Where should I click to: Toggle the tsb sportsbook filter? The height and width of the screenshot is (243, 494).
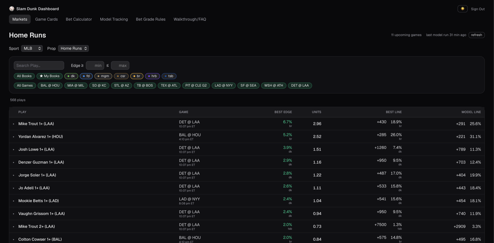(169, 76)
